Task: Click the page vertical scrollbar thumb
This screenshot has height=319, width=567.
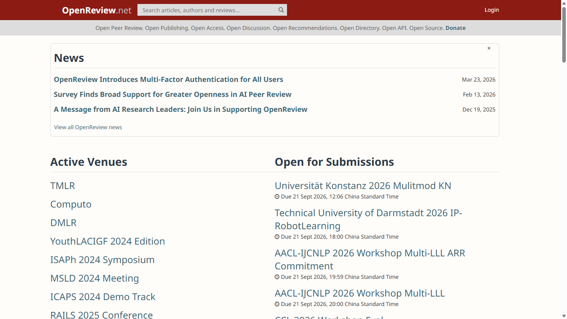Action: [564, 34]
